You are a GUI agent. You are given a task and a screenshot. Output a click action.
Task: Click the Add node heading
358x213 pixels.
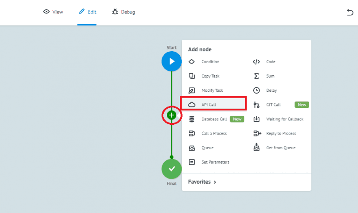tap(200, 49)
